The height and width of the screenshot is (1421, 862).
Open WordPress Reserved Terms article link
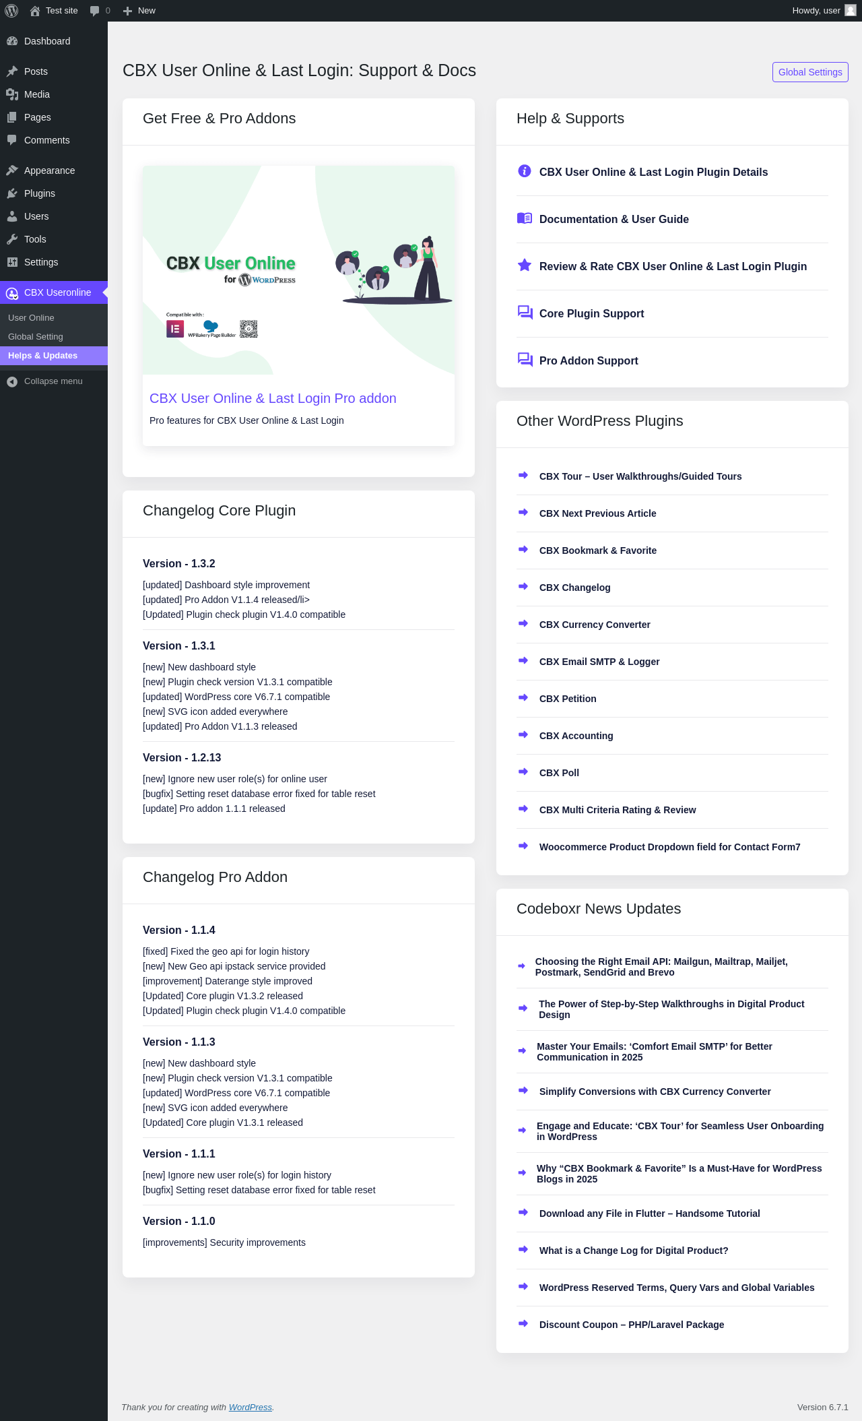coord(677,1288)
